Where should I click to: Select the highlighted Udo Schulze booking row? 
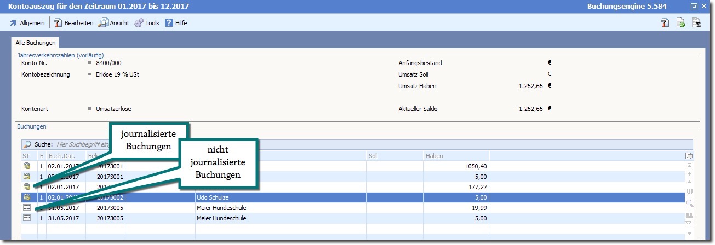tap(274, 197)
